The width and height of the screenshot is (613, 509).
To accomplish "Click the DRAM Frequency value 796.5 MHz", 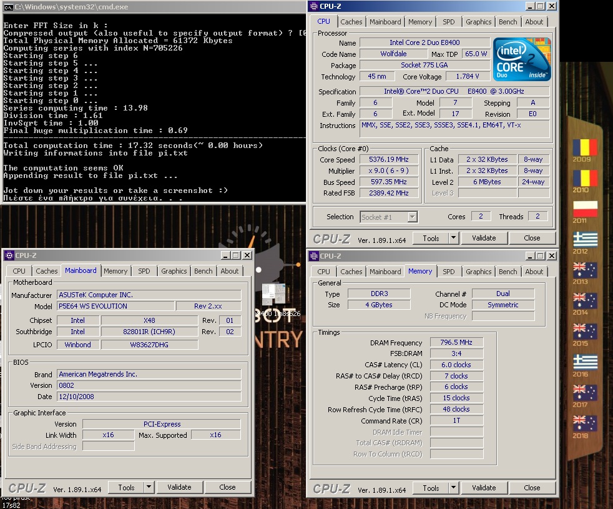I will (x=456, y=342).
